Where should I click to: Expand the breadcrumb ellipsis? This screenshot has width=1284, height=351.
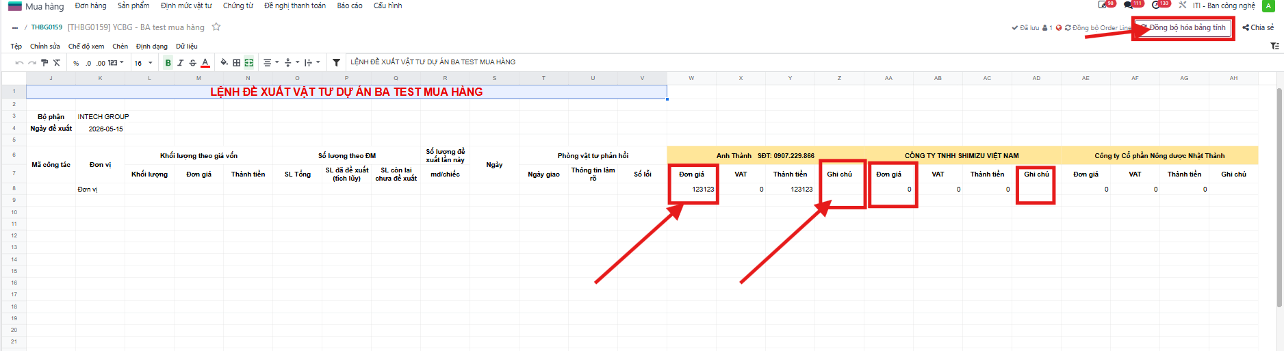click(x=15, y=27)
